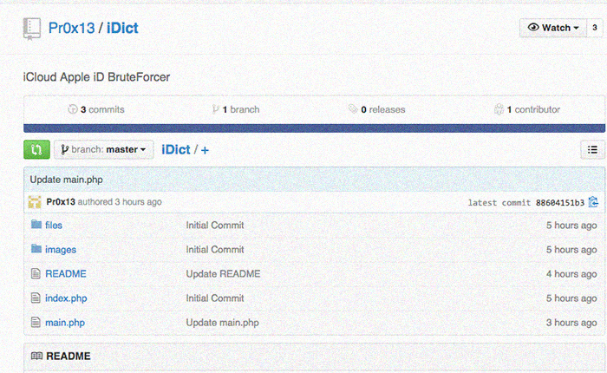Click the repository book icon beside Pr0x13
Viewport: 607px width, 373px height.
click(x=32, y=29)
